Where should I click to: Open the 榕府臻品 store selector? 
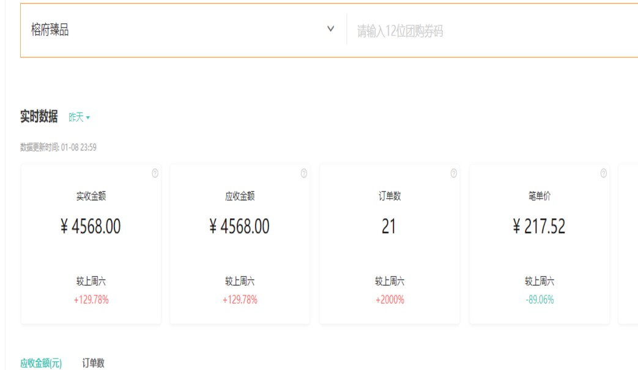coord(177,30)
